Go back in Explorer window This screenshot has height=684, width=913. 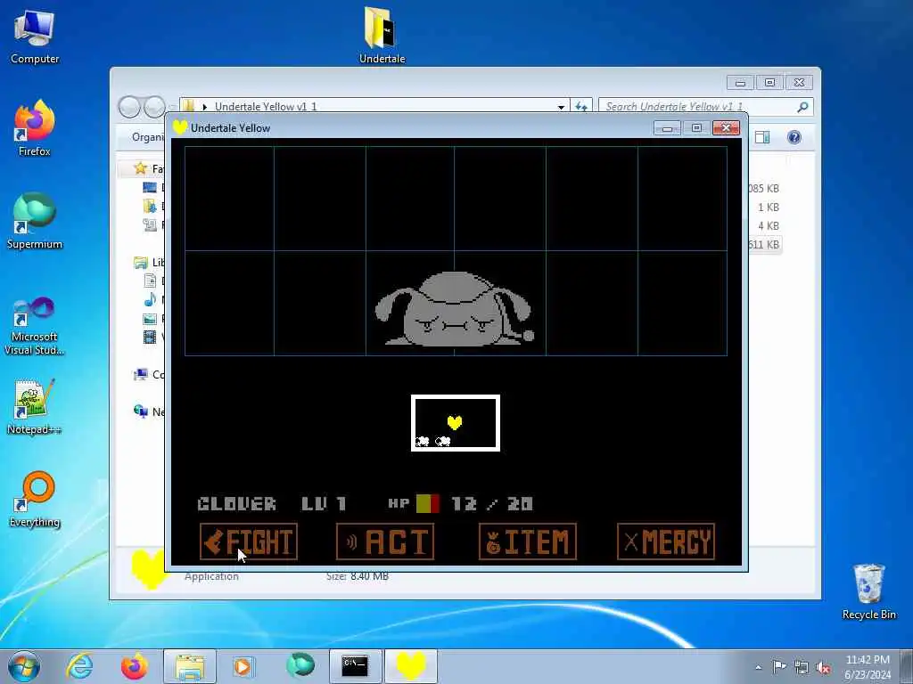[129, 107]
